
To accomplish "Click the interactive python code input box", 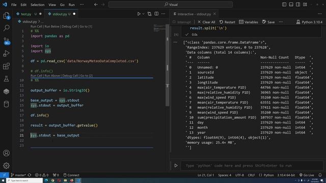I will pyautogui.click(x=252, y=166).
